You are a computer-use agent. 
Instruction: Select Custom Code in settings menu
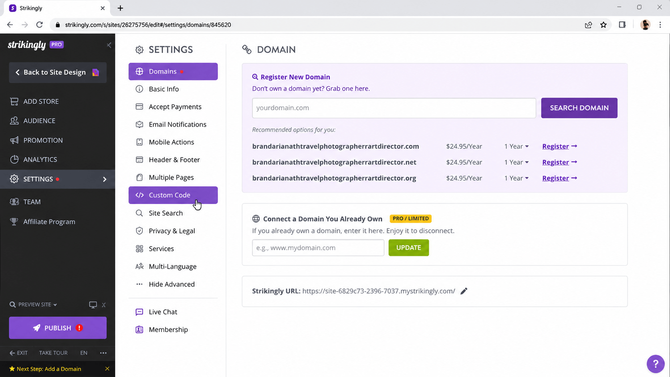(x=173, y=195)
